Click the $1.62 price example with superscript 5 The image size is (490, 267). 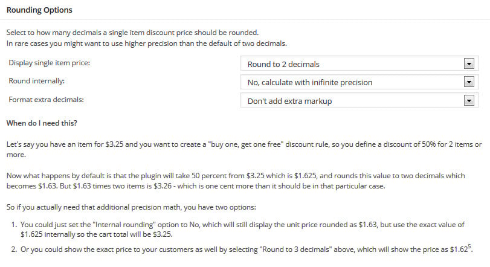(461, 249)
